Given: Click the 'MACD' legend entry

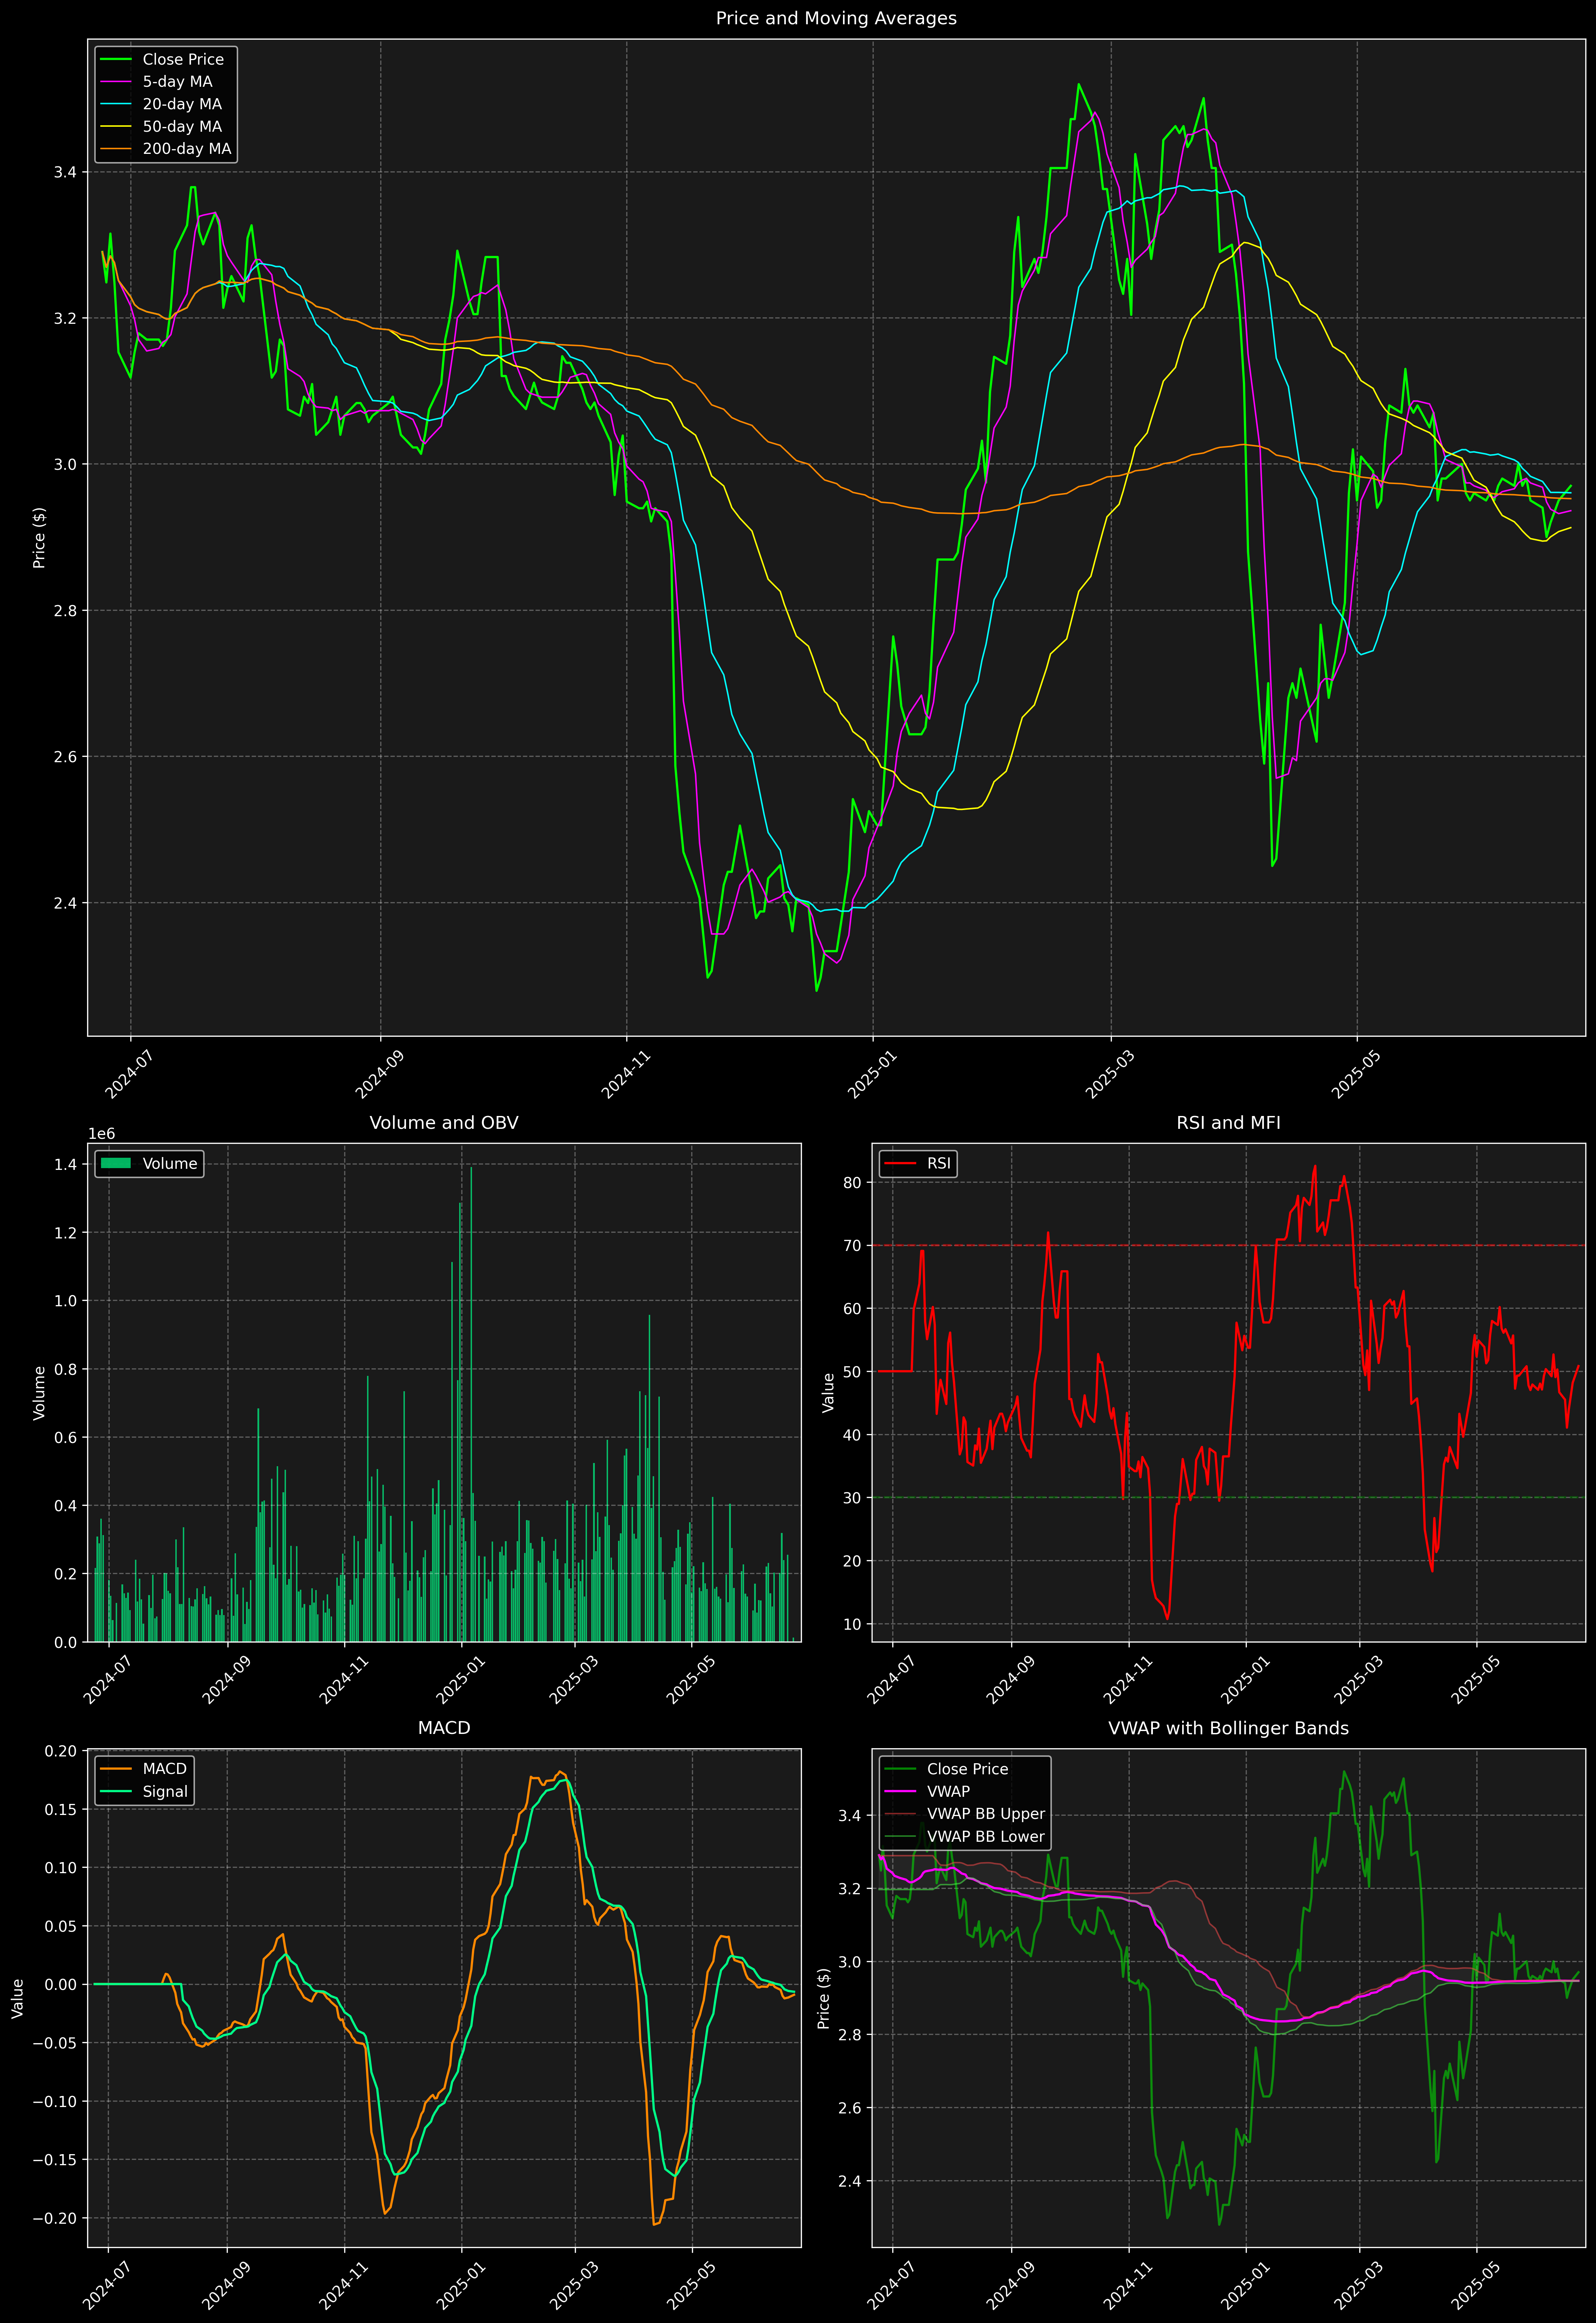Looking at the screenshot, I should click(144, 1769).
